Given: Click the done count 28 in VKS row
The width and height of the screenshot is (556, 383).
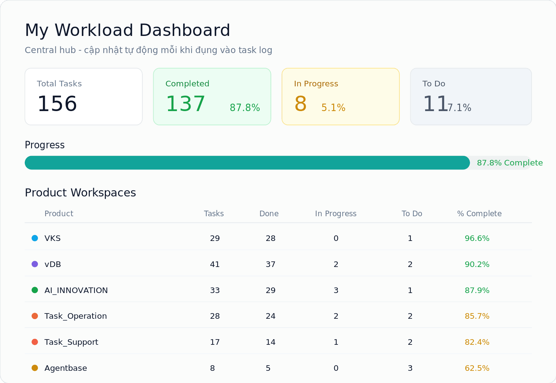Looking at the screenshot, I should click(271, 238).
